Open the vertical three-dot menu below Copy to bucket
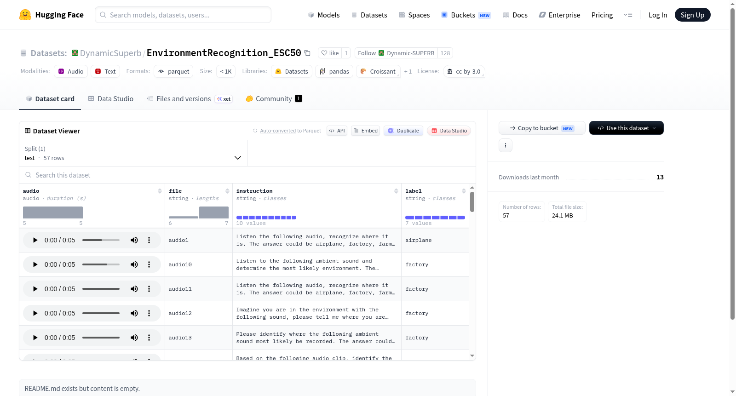Screen dimensions: 736x396 pyautogui.click(x=506, y=145)
